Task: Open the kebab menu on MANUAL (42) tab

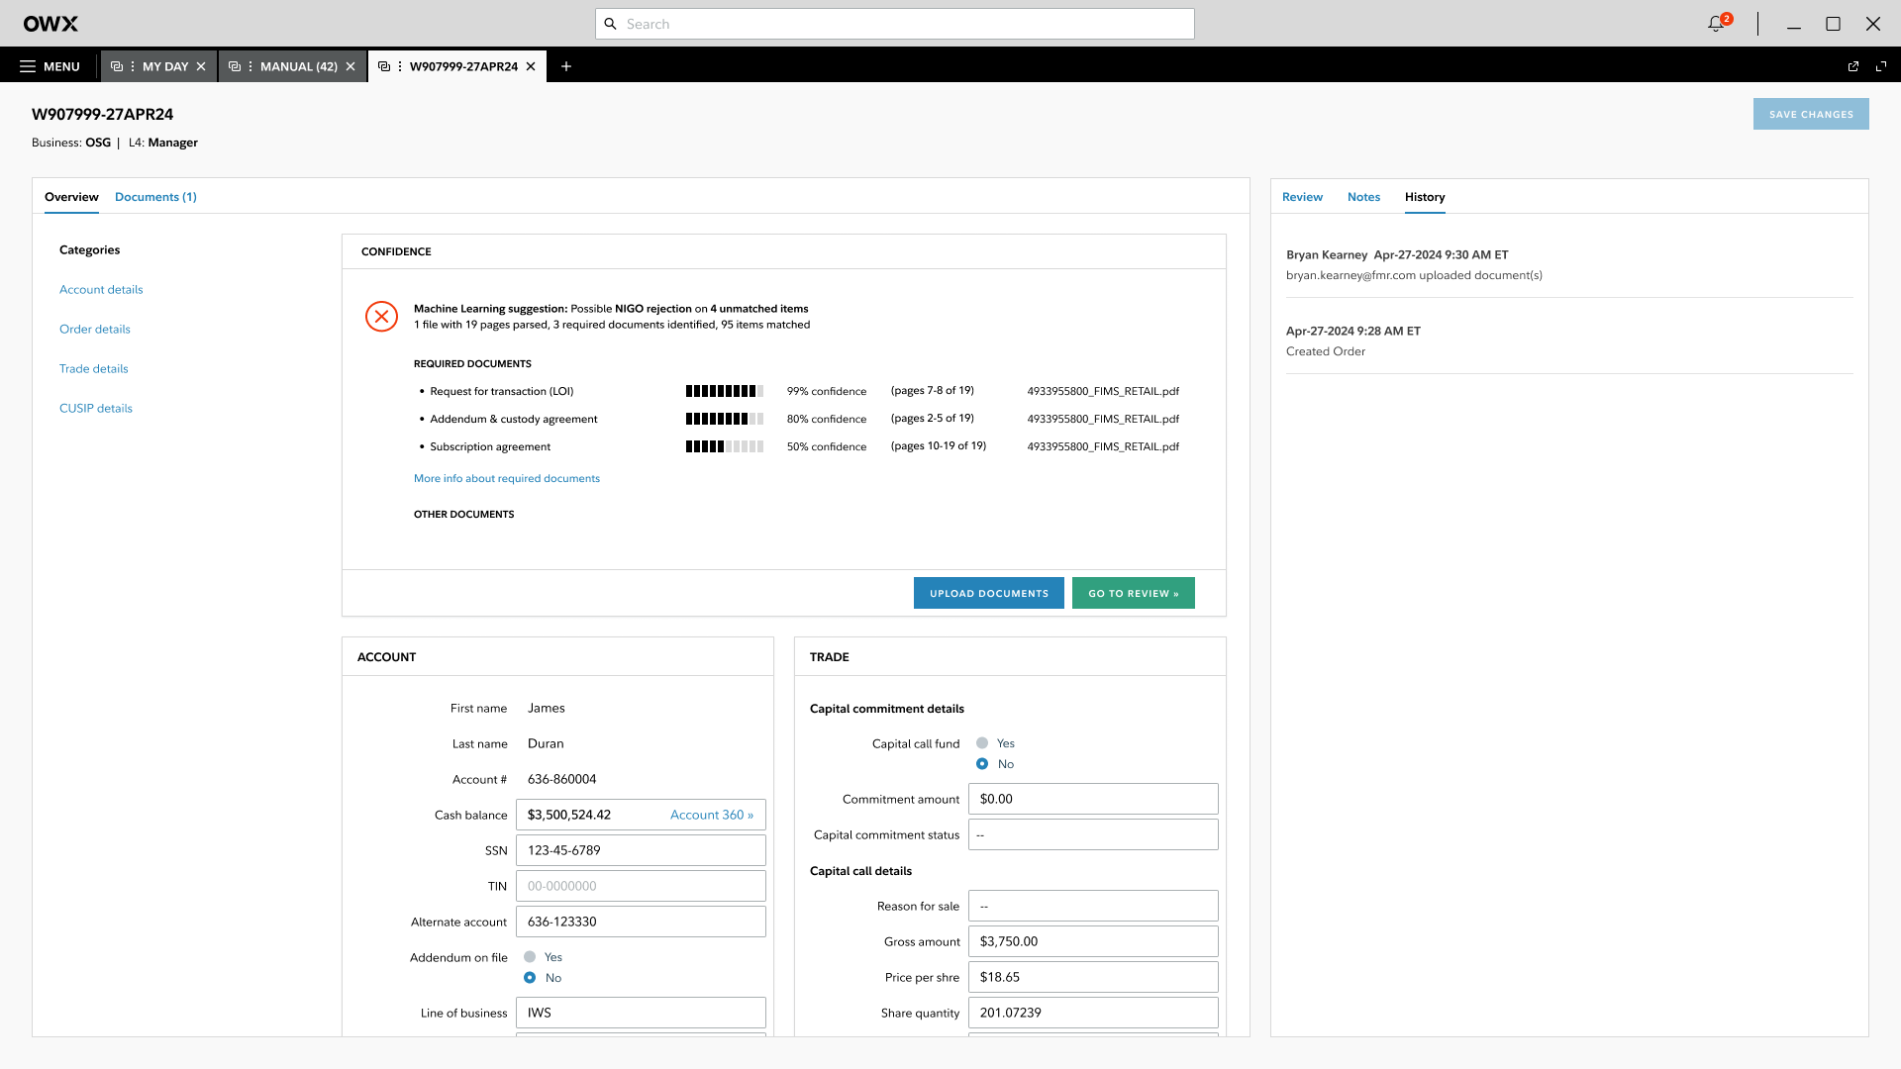Action: pyautogui.click(x=250, y=66)
